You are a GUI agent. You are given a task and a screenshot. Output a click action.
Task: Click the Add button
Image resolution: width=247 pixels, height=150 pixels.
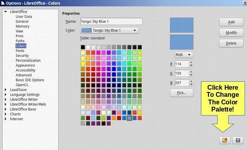(x=231, y=22)
